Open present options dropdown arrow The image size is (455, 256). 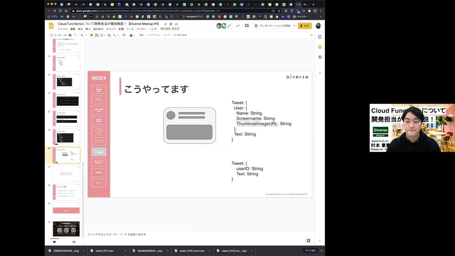pos(294,26)
